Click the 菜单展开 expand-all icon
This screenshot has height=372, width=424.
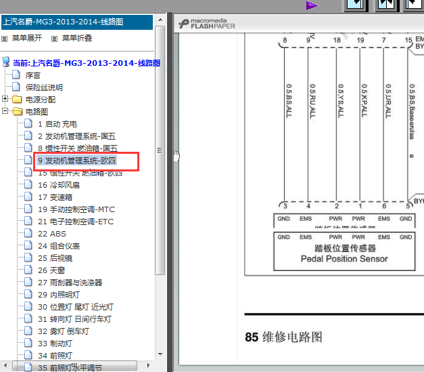click(x=4, y=39)
